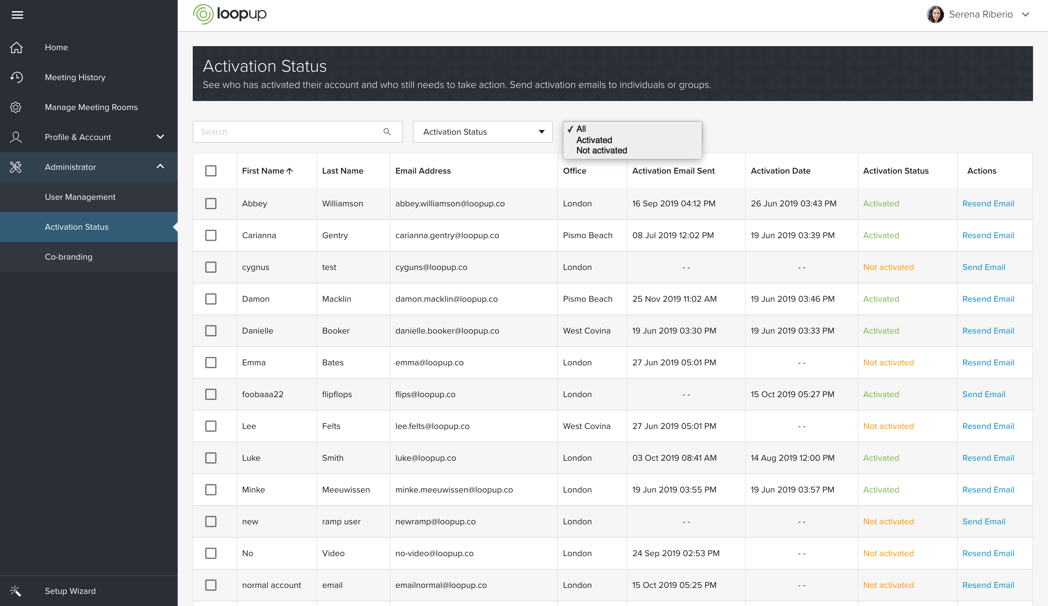Click the Manage Meeting Rooms gear icon
The width and height of the screenshot is (1048, 606).
click(x=16, y=107)
